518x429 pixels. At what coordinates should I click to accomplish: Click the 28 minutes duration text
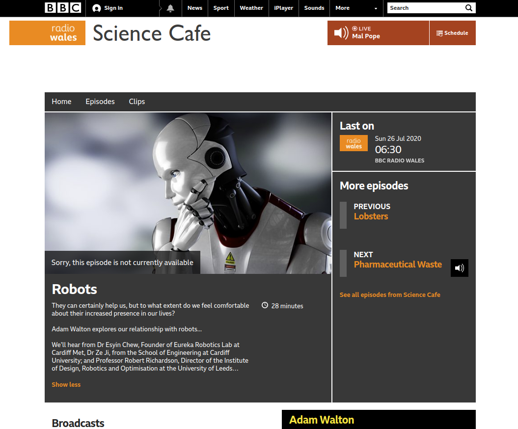tap(287, 306)
